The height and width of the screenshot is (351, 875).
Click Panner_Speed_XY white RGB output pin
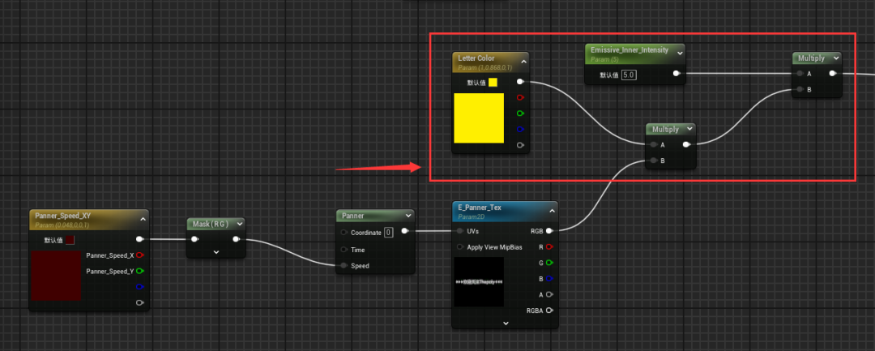tap(139, 239)
